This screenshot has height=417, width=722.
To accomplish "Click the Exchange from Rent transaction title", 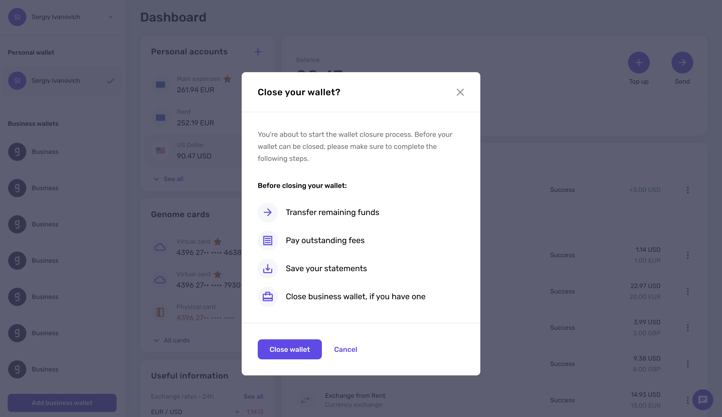I will point(355,395).
